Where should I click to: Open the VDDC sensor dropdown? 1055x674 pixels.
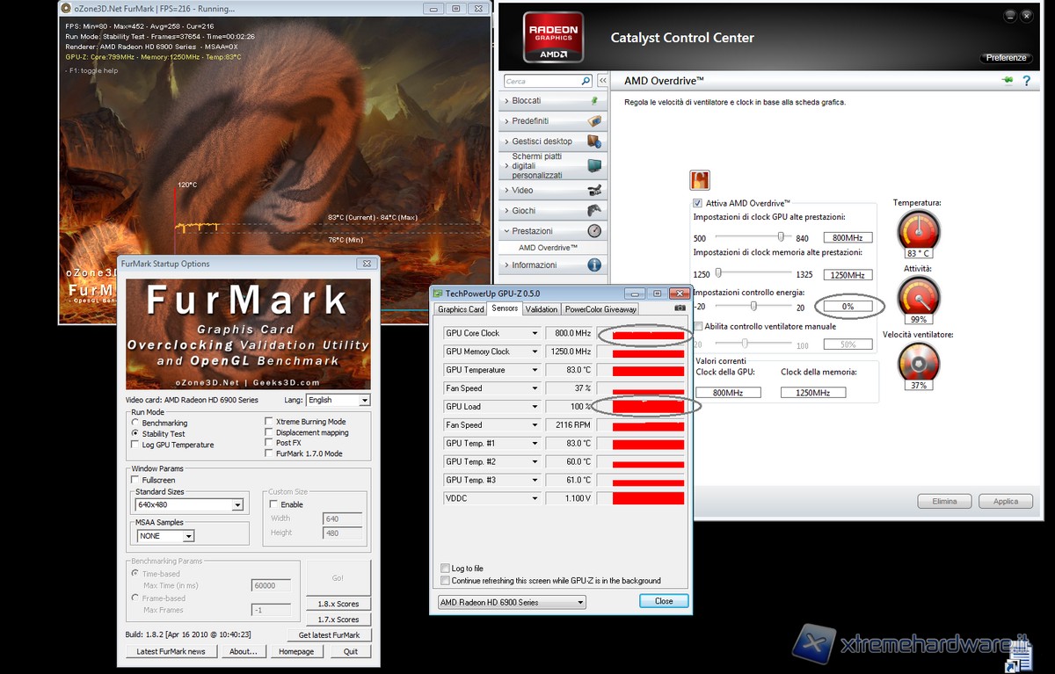[535, 498]
